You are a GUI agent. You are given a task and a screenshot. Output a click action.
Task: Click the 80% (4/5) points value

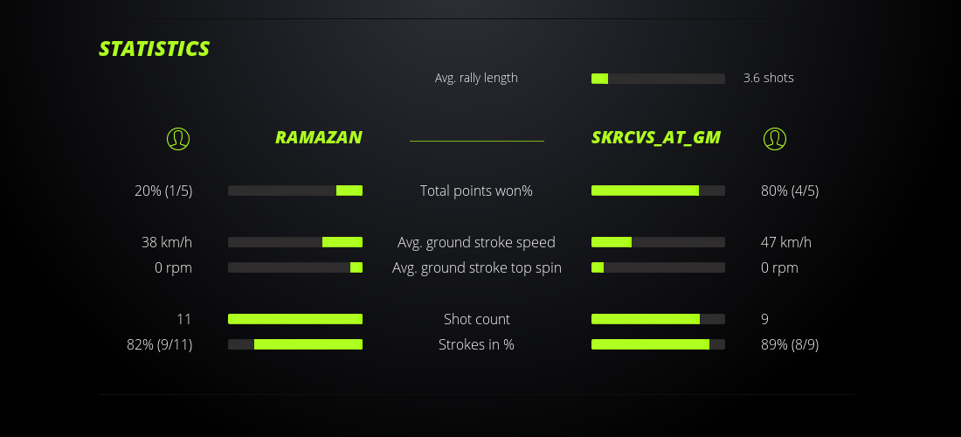click(x=790, y=191)
